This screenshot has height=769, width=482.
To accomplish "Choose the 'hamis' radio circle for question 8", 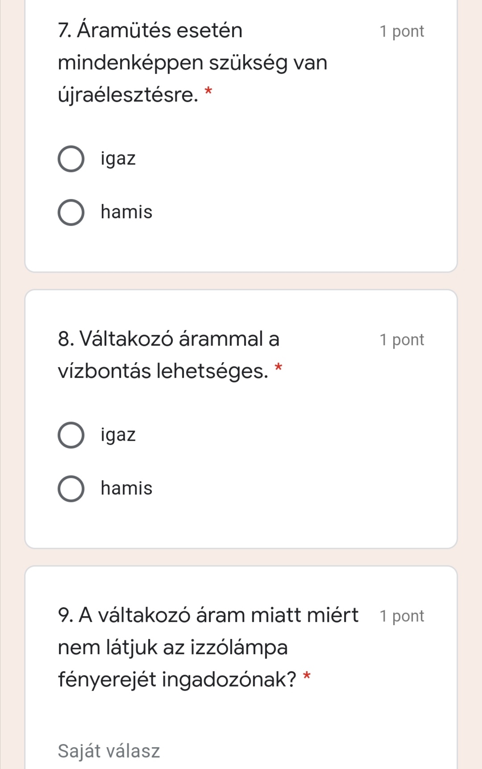I will coord(71,489).
